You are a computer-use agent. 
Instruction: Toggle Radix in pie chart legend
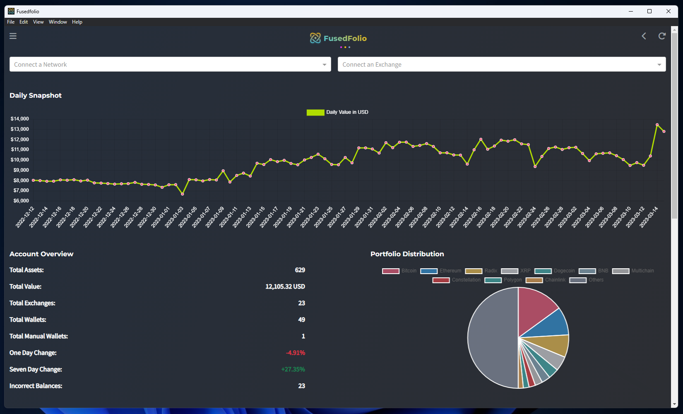click(481, 271)
